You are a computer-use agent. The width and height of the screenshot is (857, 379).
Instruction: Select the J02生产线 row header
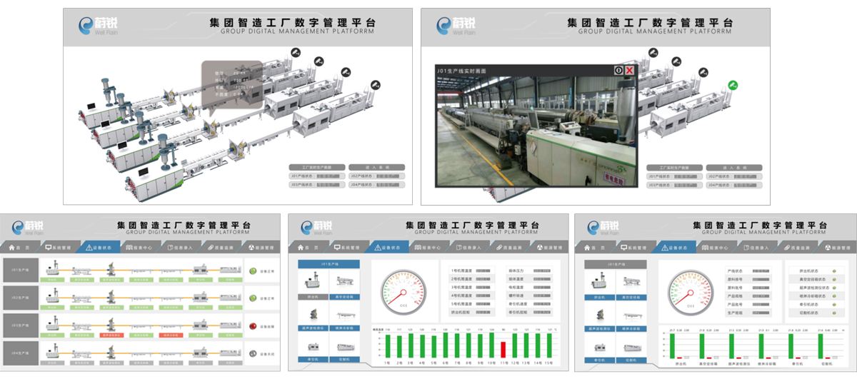pyautogui.click(x=21, y=298)
